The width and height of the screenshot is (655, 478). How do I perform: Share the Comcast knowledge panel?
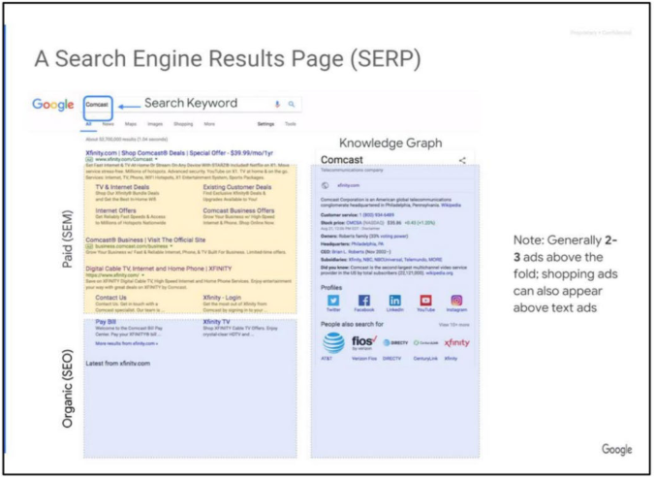coord(462,160)
